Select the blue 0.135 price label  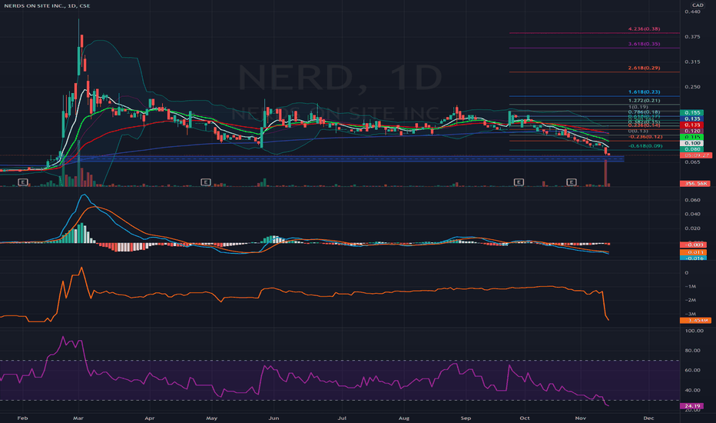(x=691, y=118)
